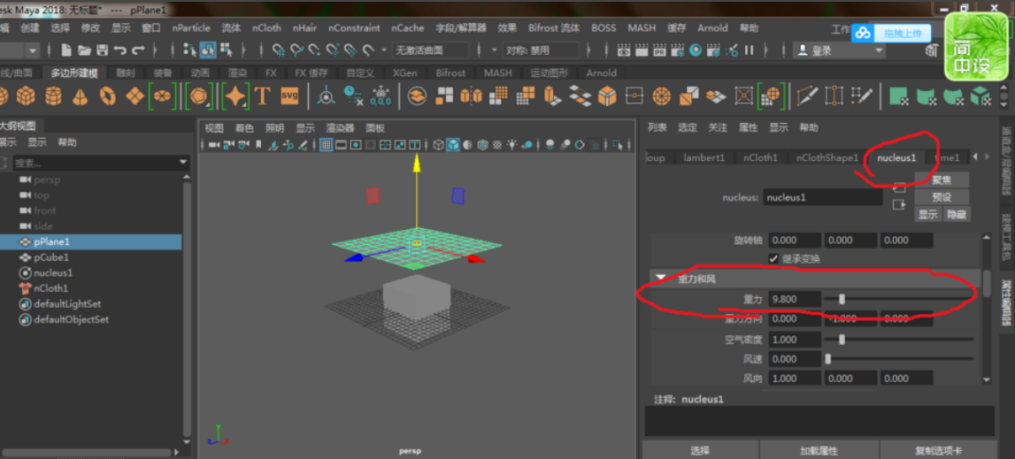Select the polygon cube shelf icon
Viewport: 1015px width, 459px height.
(26, 96)
